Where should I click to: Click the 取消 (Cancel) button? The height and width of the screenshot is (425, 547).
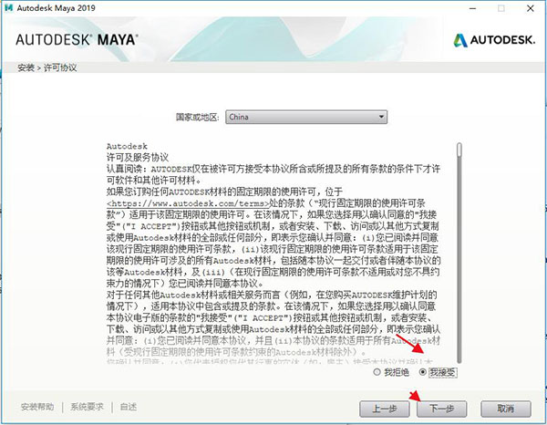506,409
